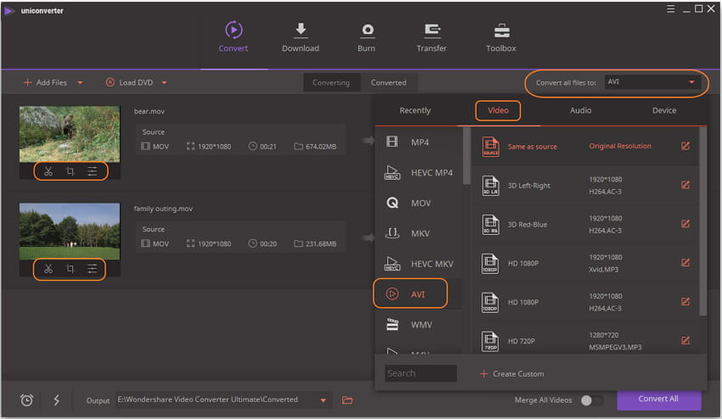Screen dimensions: 722x419
Task: Choose Same as source preset
Action: click(x=584, y=146)
